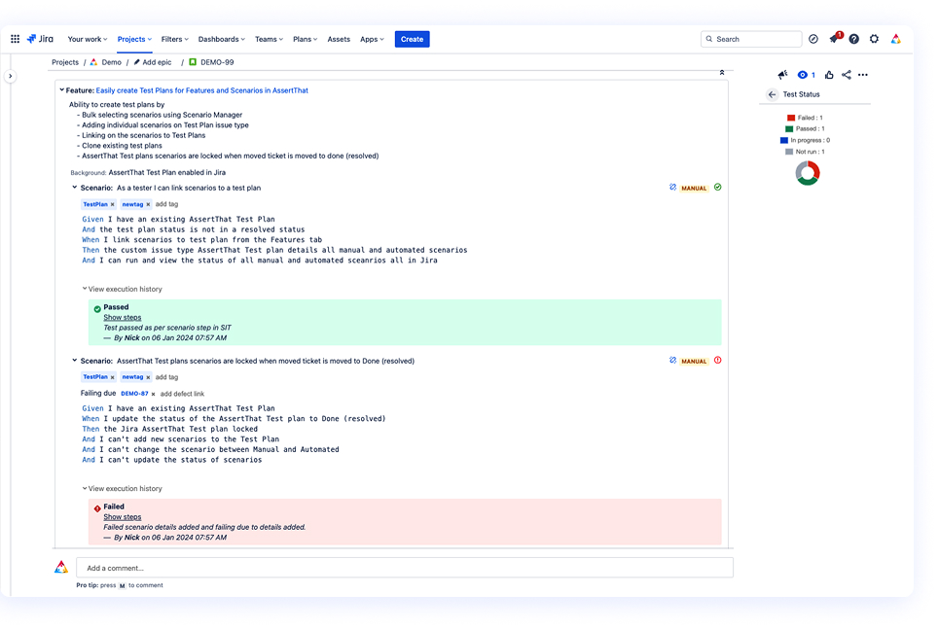
Task: Share this issue via the share icon
Action: point(845,74)
